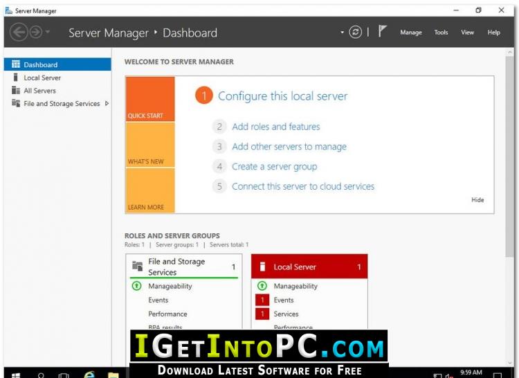Open the Notifications flag
The width and height of the screenshot is (519, 378).
(x=382, y=31)
